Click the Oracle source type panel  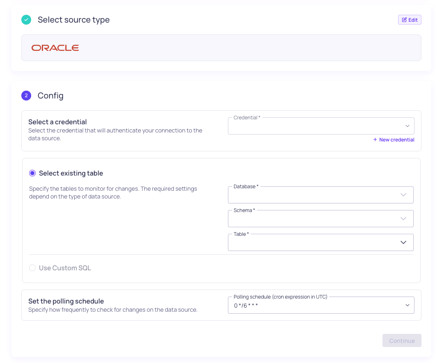[221, 48]
